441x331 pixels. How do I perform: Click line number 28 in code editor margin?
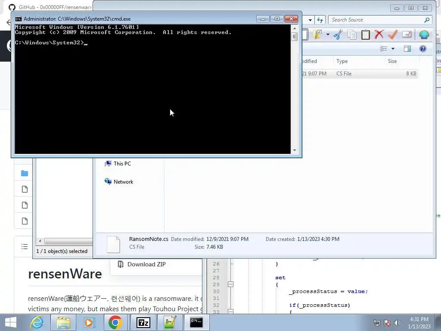pyautogui.click(x=216, y=278)
